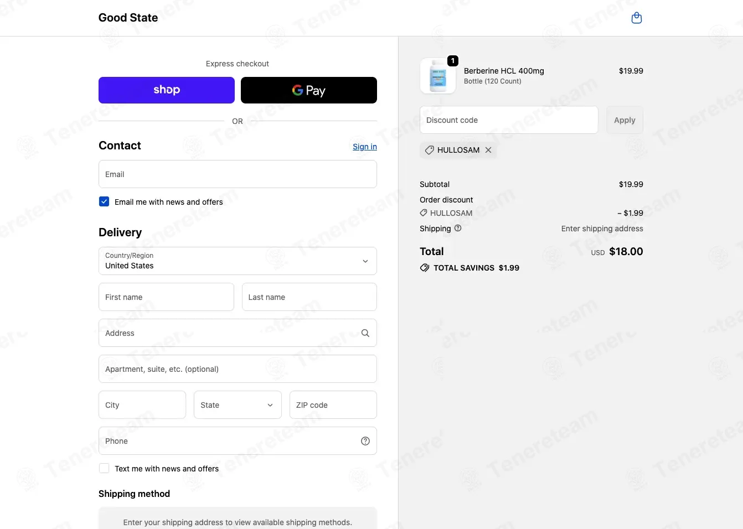The height and width of the screenshot is (529, 743).
Task: Focus the Address input field
Action: (x=238, y=333)
